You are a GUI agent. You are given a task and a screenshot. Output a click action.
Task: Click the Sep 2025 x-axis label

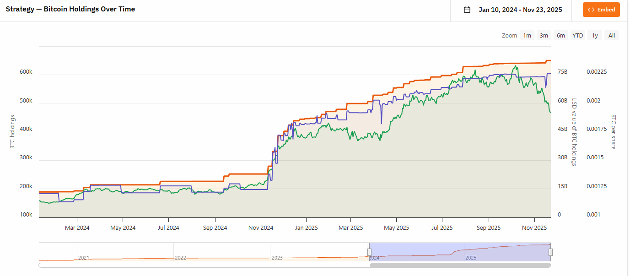coord(489,227)
